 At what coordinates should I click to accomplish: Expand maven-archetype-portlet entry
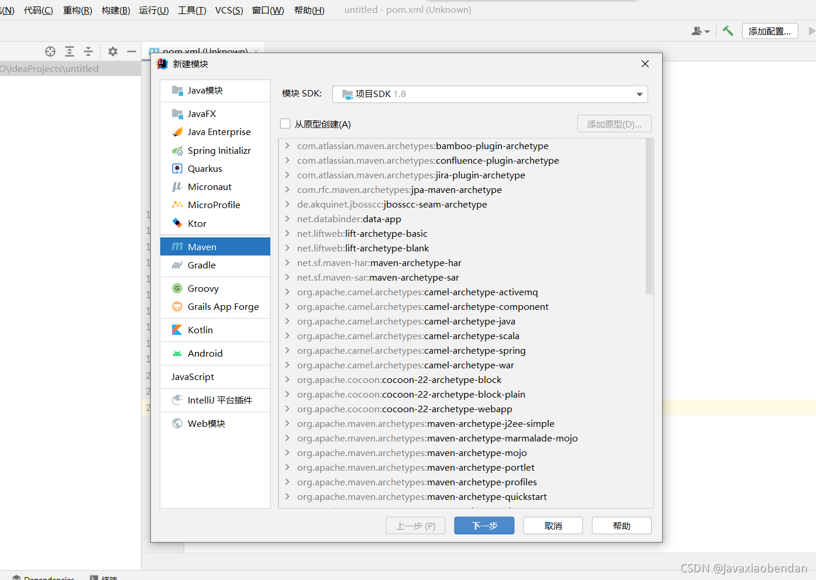(x=287, y=467)
